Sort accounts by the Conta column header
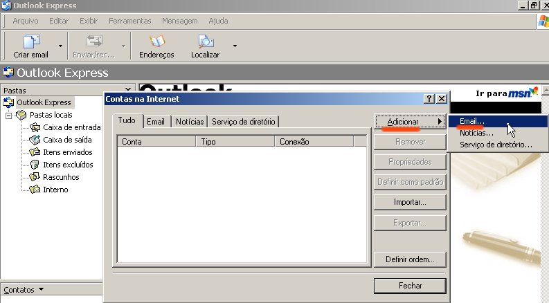549x303 pixels. [156, 142]
